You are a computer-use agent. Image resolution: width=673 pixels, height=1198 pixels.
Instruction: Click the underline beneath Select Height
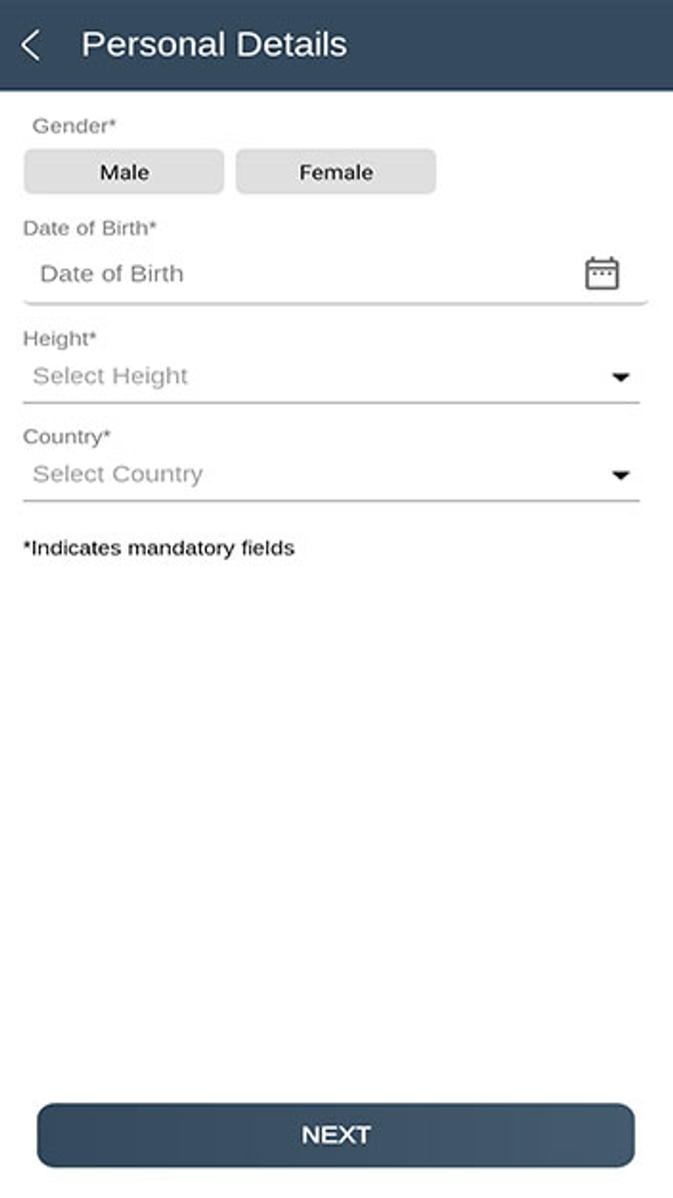pyautogui.click(x=331, y=402)
